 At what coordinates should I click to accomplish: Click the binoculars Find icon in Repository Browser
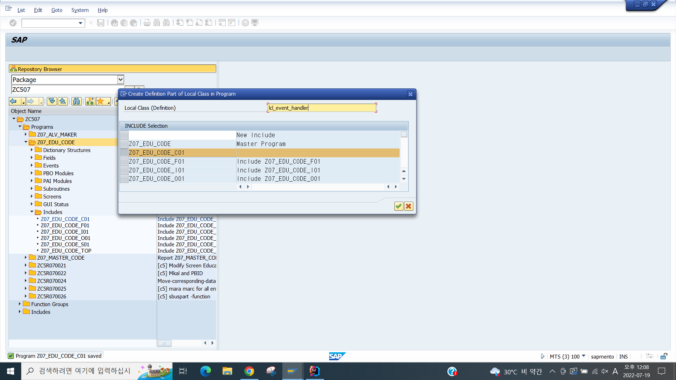[76, 102]
